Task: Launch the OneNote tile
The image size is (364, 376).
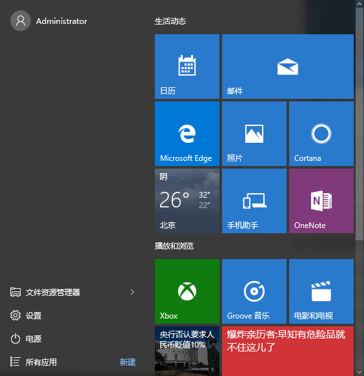Action: coord(321,201)
